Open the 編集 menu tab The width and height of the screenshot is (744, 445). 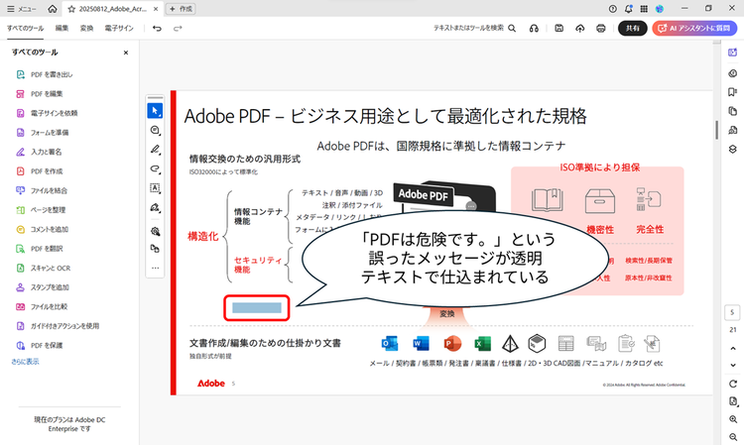(x=62, y=29)
